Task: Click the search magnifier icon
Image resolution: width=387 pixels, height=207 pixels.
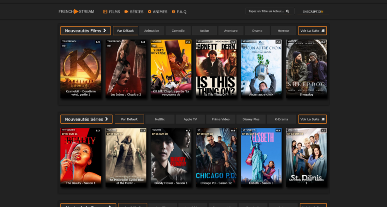Action: [x=288, y=11]
